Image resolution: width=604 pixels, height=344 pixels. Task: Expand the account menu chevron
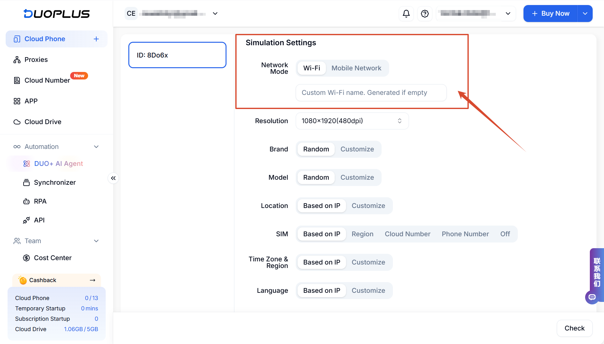[x=508, y=14]
